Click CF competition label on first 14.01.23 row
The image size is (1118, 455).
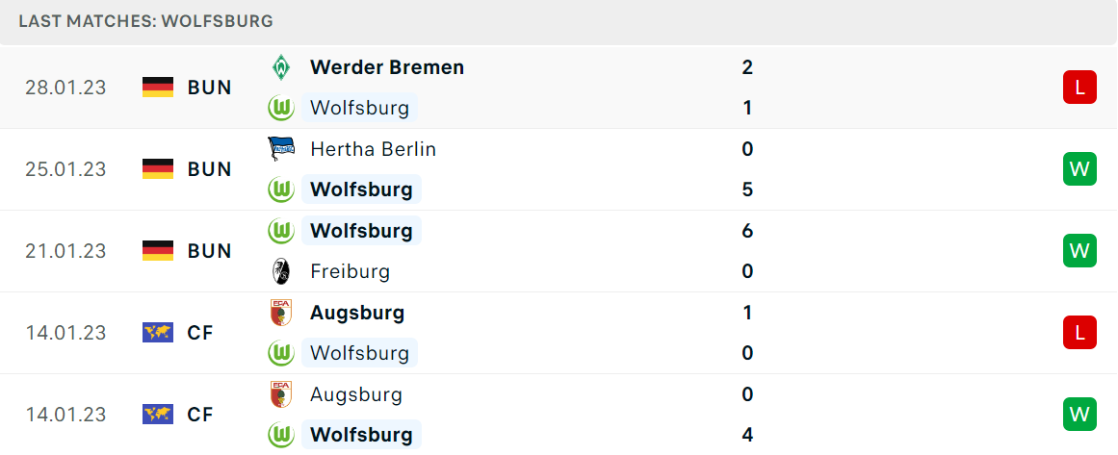coord(200,333)
